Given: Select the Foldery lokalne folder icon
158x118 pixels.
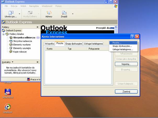Looking at the screenshot, I should point(7,34).
